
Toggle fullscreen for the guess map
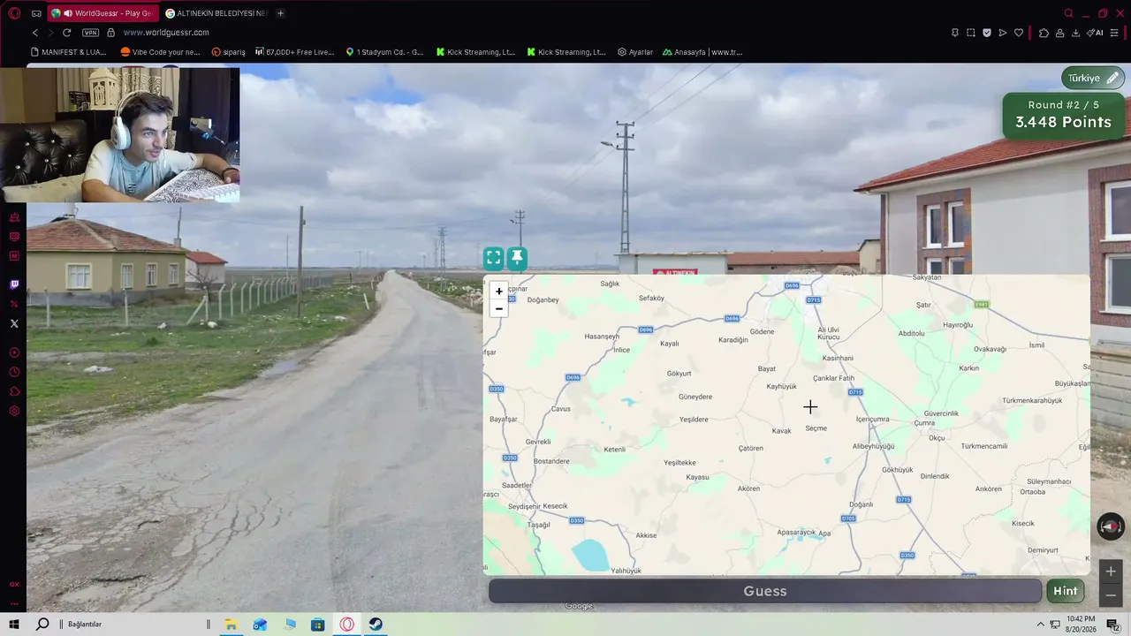pos(494,258)
